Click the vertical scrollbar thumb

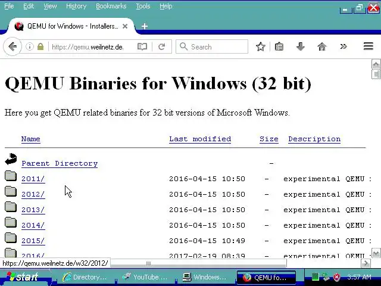coord(376,74)
